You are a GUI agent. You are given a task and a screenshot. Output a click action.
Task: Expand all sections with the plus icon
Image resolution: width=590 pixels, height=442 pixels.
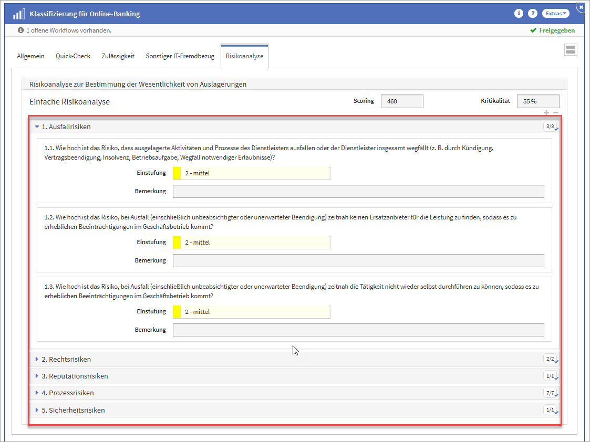tap(546, 112)
